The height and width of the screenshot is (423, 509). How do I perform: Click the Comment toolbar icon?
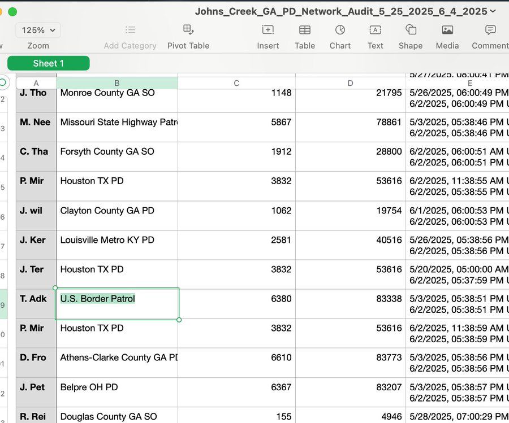[x=490, y=30]
